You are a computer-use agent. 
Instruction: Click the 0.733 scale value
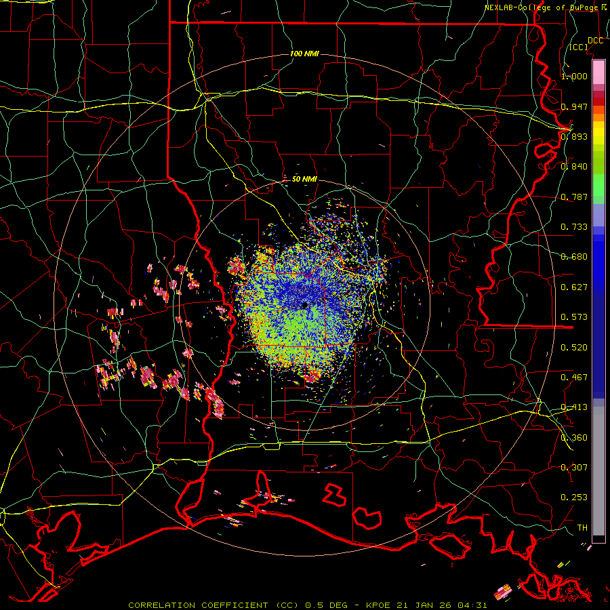pos(574,227)
